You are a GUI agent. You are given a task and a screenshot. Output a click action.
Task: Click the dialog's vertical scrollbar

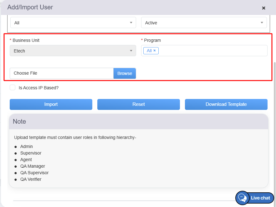[x=274, y=125]
